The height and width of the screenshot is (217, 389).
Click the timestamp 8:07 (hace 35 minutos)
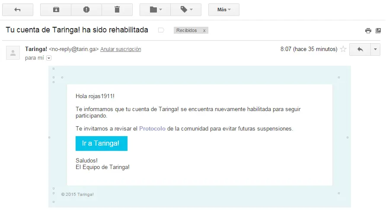[309, 49]
